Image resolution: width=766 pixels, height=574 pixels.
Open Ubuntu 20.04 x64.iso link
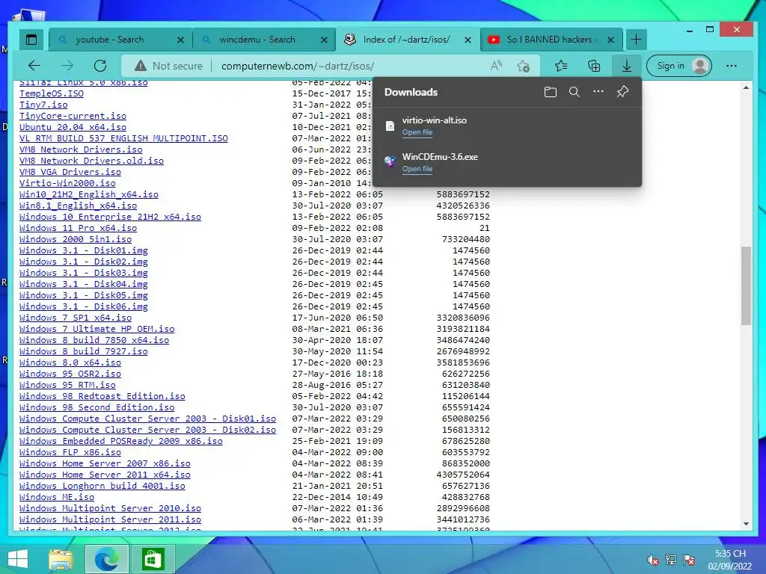coord(73,127)
